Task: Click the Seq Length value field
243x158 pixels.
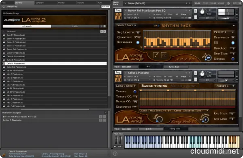Action: pos(138,32)
